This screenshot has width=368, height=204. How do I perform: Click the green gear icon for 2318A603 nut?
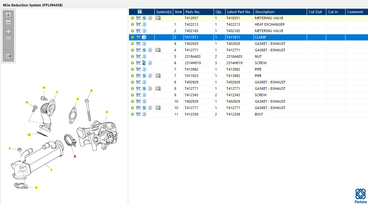132,56
